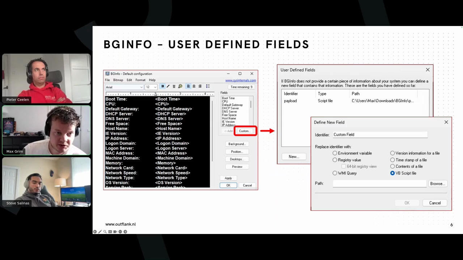The image size is (463, 260).
Task: Click into the Path input field
Action: (x=379, y=184)
